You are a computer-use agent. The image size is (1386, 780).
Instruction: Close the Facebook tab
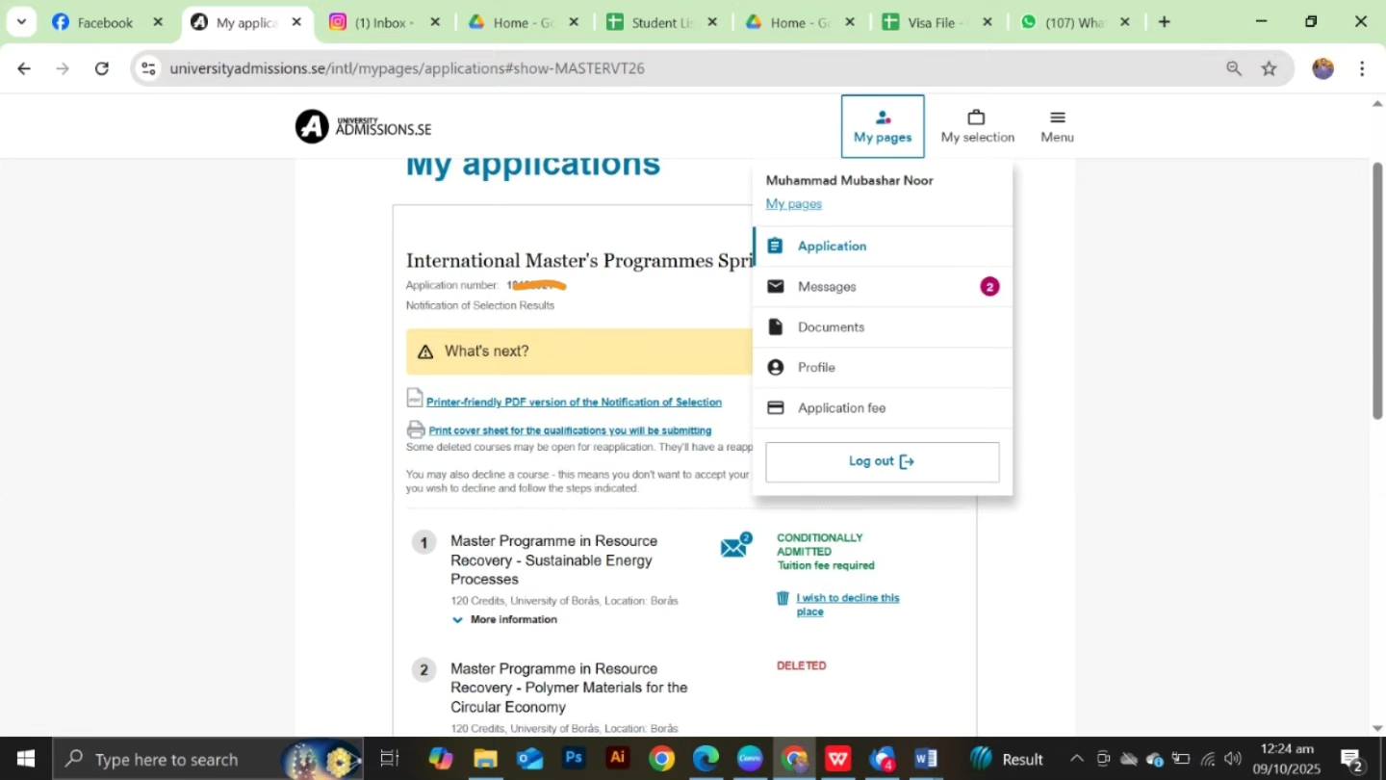point(158,22)
